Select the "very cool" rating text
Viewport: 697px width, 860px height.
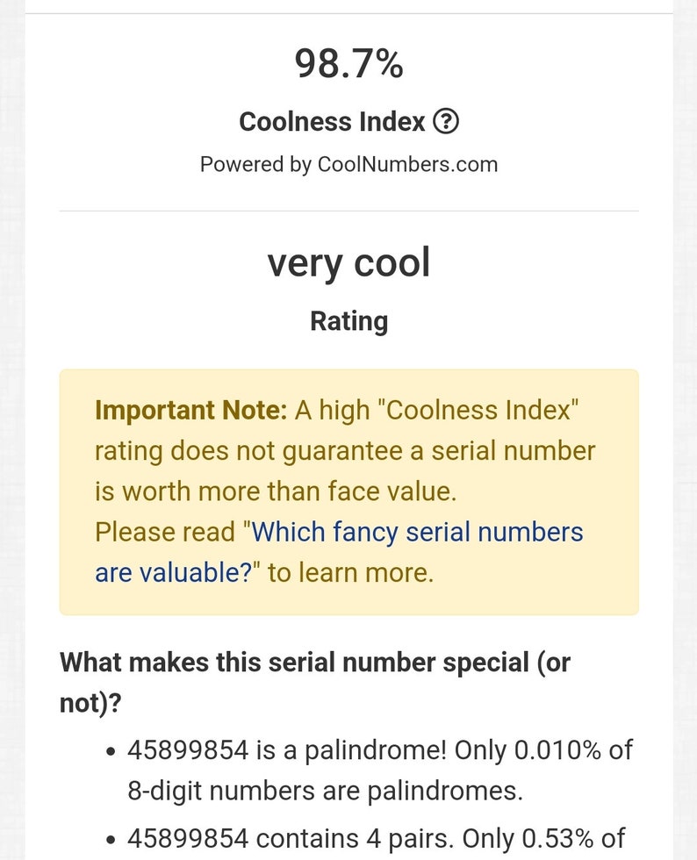(x=348, y=264)
